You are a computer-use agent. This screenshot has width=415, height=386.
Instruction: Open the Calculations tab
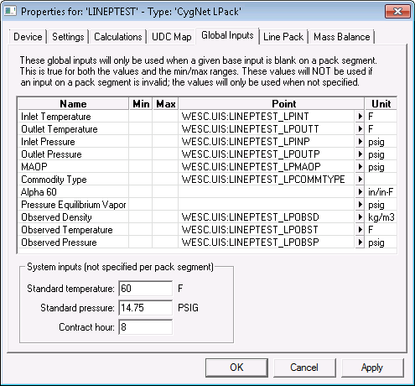coord(117,37)
